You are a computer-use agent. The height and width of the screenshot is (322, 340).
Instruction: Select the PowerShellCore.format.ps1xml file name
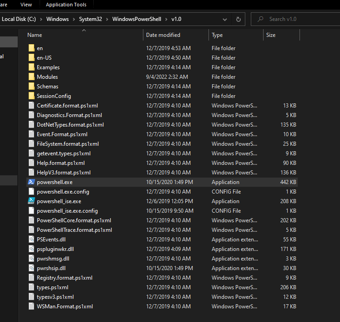point(74,220)
